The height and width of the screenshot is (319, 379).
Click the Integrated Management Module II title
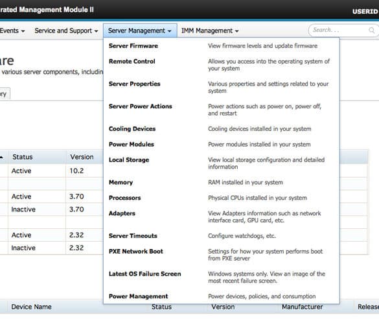click(x=47, y=10)
